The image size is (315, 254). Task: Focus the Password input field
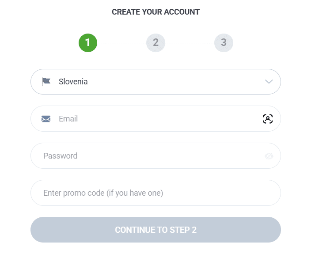(x=156, y=156)
